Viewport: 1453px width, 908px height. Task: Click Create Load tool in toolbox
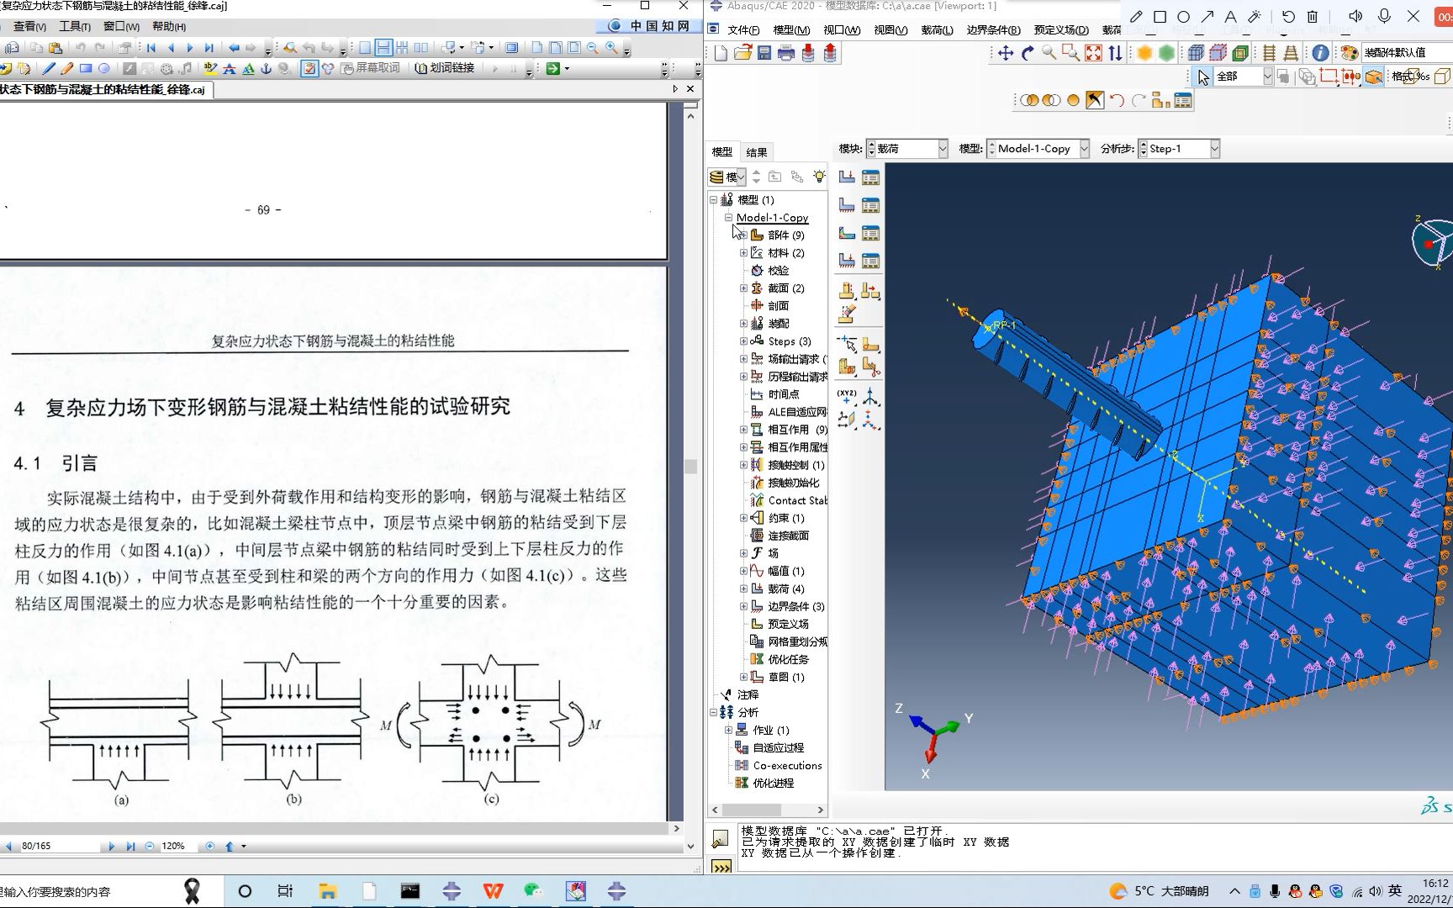click(x=847, y=177)
